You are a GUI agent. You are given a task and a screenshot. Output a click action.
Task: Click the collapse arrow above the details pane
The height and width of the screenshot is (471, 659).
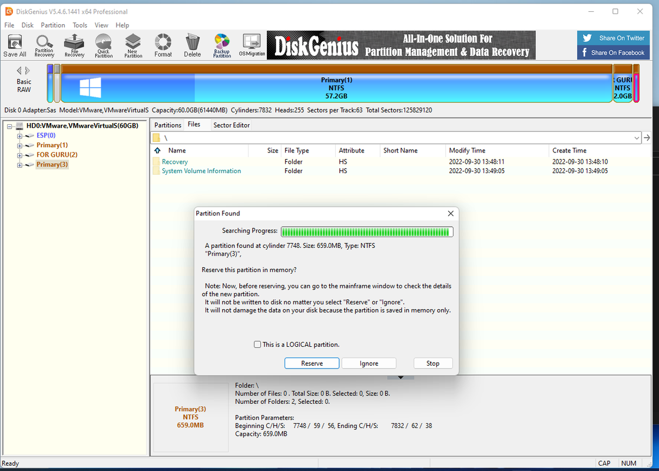pyautogui.click(x=400, y=377)
